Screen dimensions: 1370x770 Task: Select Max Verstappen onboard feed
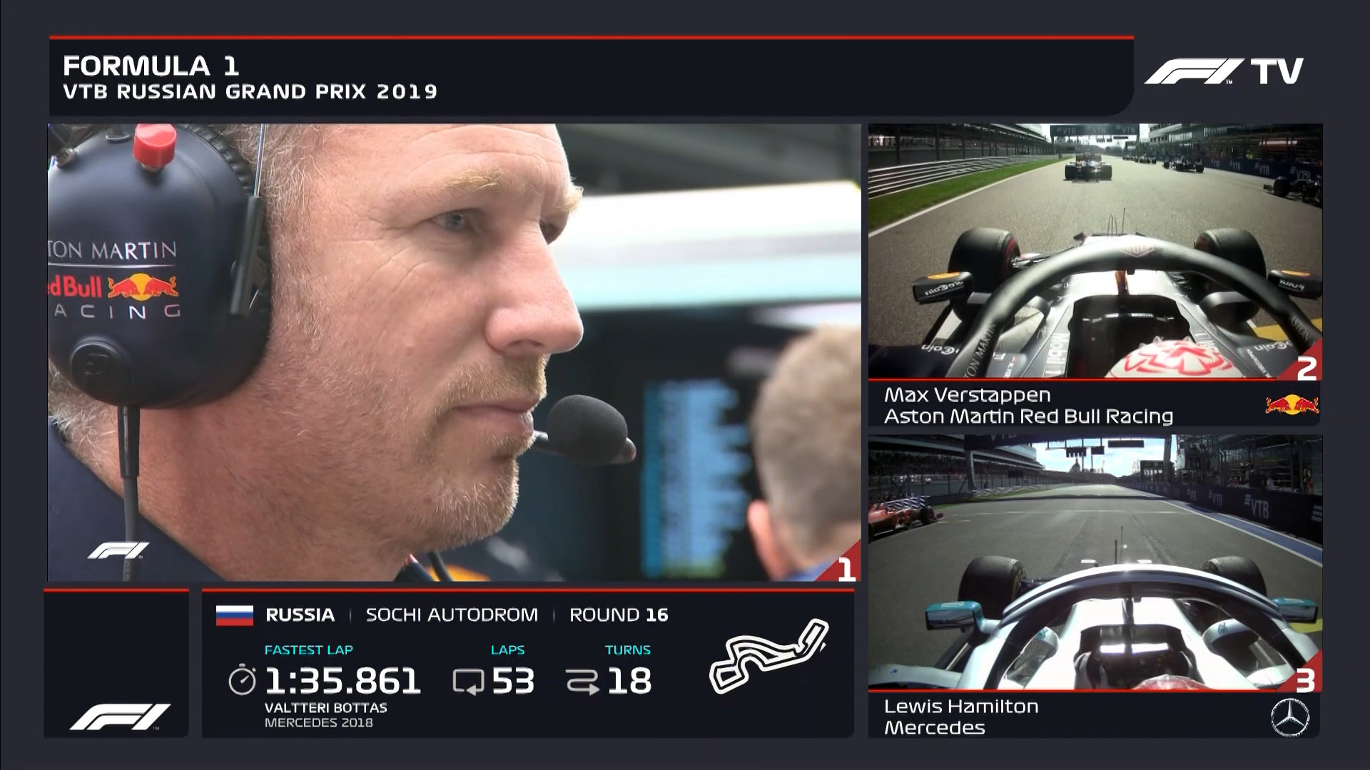(1095, 251)
